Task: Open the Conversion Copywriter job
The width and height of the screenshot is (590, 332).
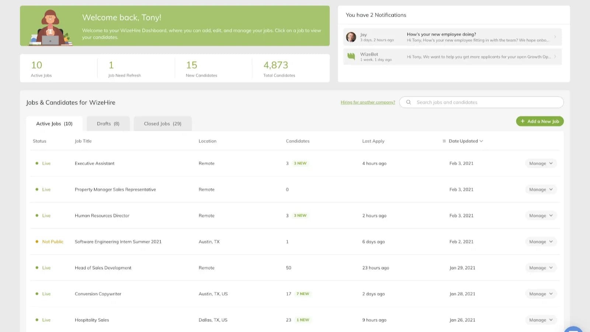Action: [x=98, y=294]
